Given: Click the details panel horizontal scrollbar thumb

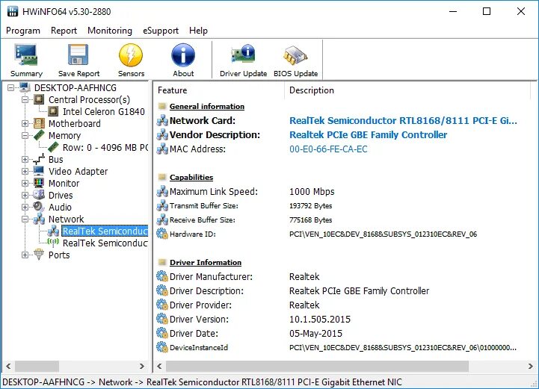Looking at the screenshot, I should coord(317,366).
